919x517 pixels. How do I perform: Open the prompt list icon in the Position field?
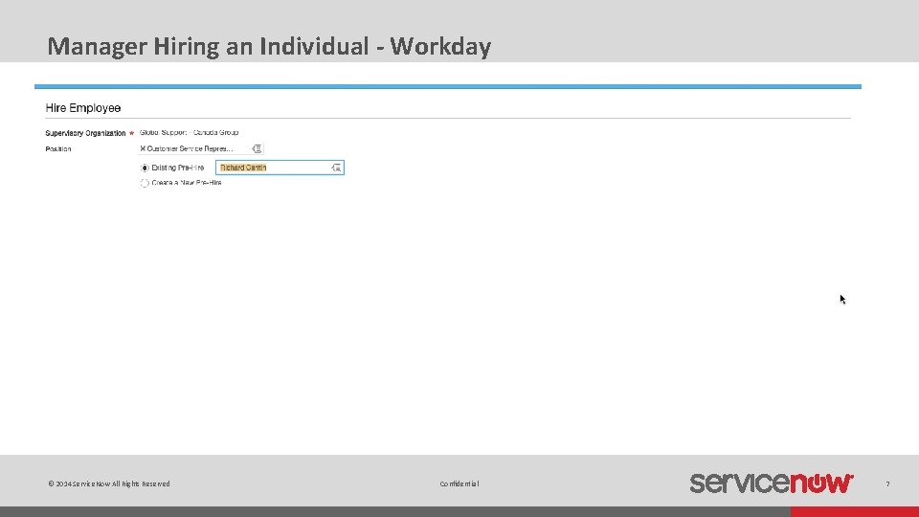point(257,149)
